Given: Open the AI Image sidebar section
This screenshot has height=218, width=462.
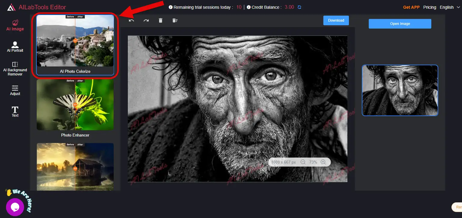Looking at the screenshot, I should pos(15,25).
